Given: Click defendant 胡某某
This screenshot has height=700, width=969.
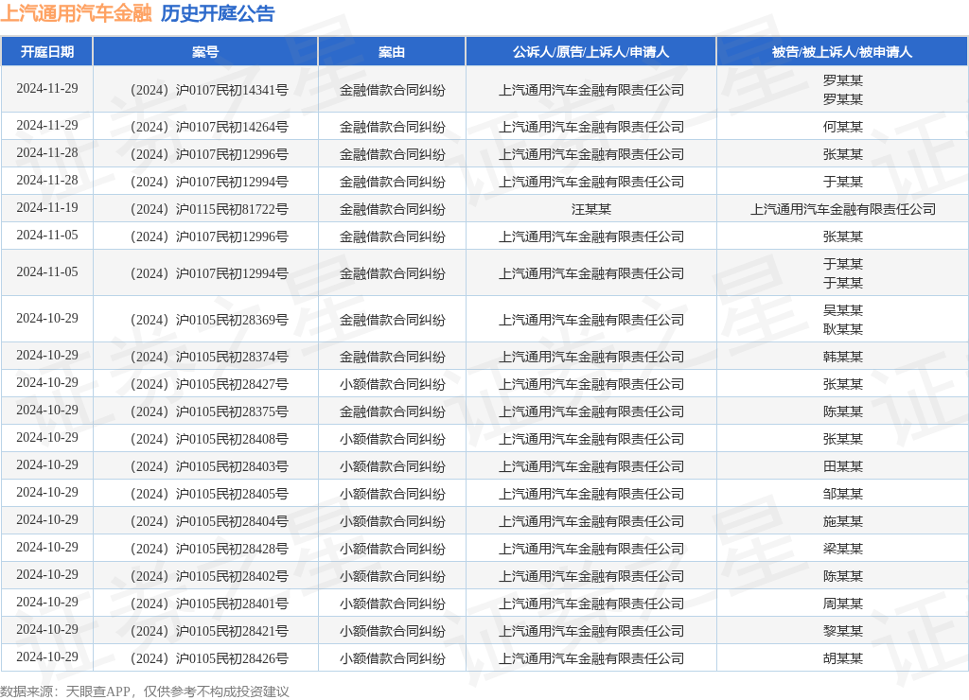Looking at the screenshot, I should tap(842, 658).
